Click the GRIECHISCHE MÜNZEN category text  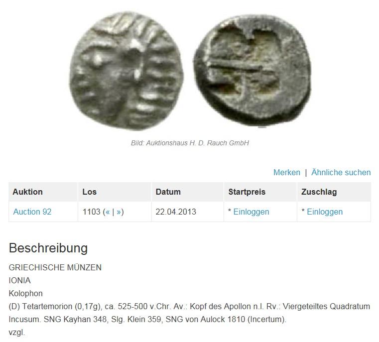click(55, 267)
